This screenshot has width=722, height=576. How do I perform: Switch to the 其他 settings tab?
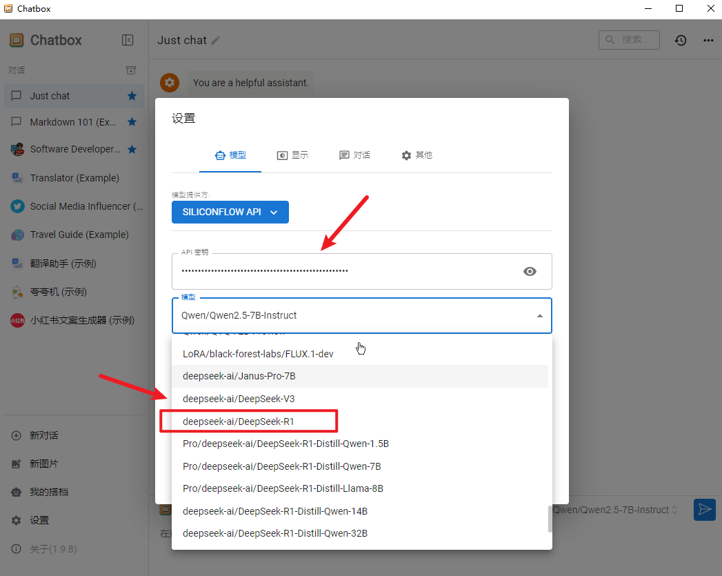[417, 155]
